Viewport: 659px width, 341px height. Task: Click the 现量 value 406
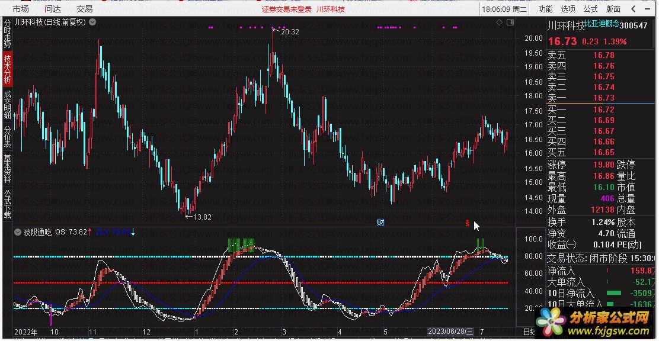pyautogui.click(x=607, y=199)
